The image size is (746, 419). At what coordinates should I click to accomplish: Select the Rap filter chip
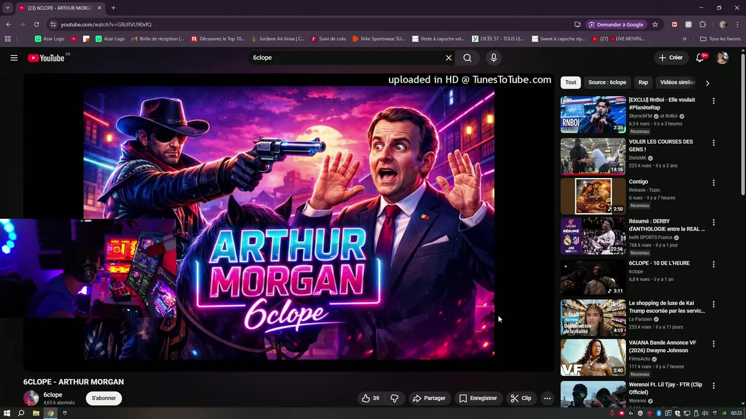(x=643, y=83)
